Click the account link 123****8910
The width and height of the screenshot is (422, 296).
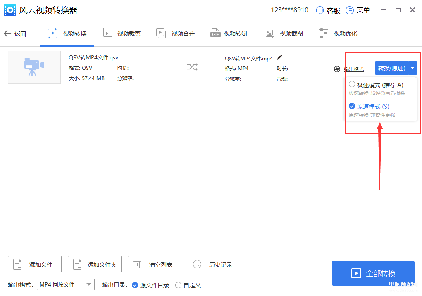pyautogui.click(x=289, y=10)
